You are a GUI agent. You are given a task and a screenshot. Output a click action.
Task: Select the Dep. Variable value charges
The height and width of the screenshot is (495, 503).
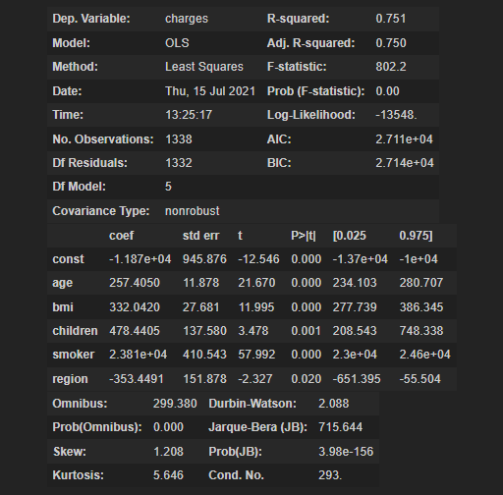tap(187, 19)
